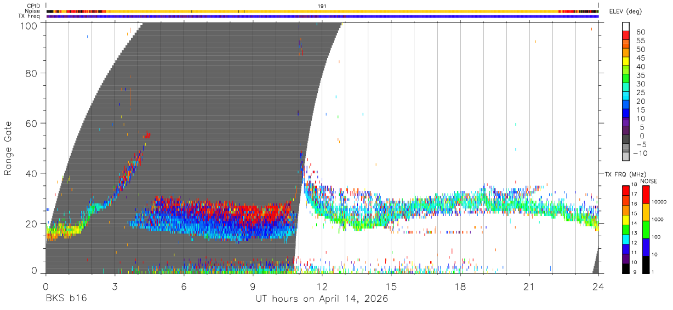Pick the light gray bottom swatch of the ELEV colorbar
This screenshot has height=310, width=673.
(626, 157)
